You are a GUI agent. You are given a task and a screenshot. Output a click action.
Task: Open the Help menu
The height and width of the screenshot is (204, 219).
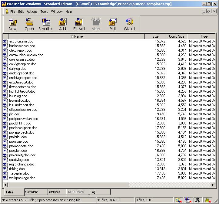click(x=69, y=12)
